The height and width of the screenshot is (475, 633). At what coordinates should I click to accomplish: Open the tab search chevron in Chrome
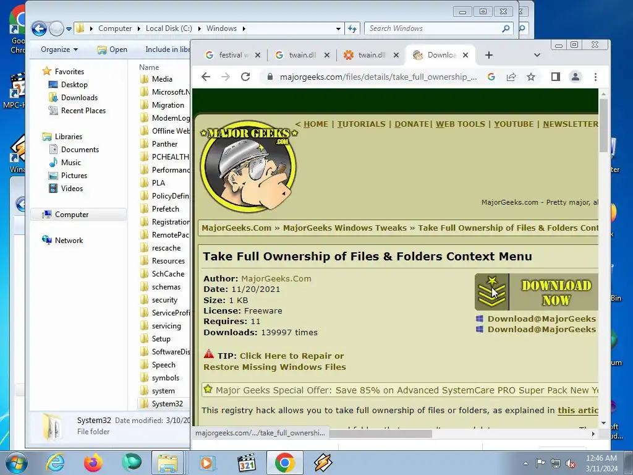pyautogui.click(x=537, y=55)
